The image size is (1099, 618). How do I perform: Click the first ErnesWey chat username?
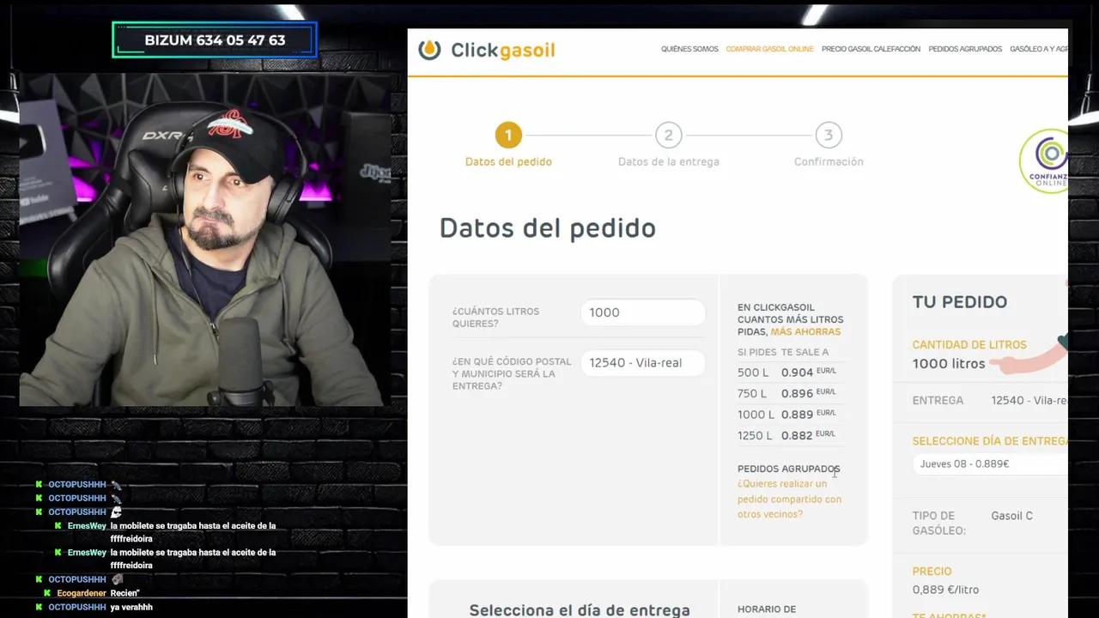(87, 526)
